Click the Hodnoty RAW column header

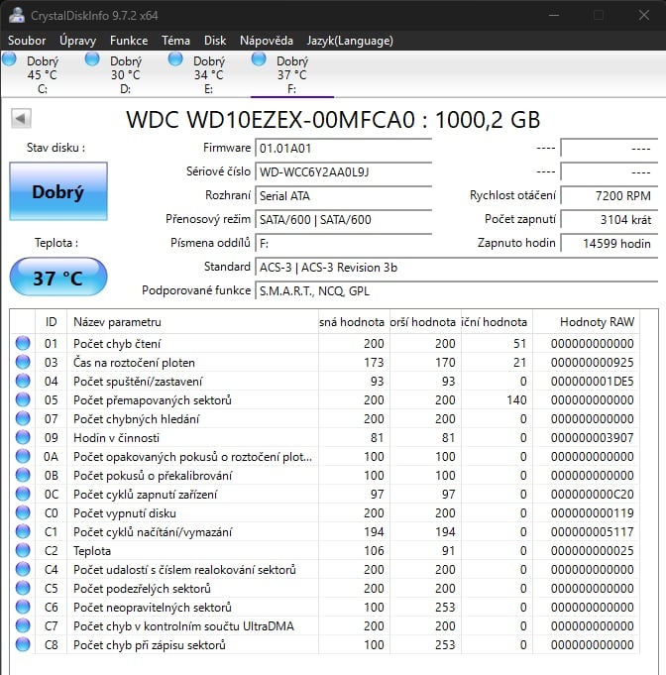(586, 322)
